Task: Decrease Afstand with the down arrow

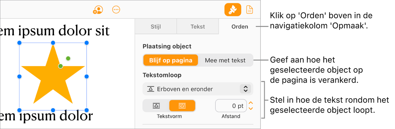Action: click(x=251, y=109)
